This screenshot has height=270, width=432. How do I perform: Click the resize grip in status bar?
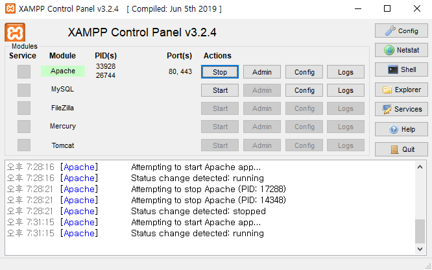click(x=428, y=266)
